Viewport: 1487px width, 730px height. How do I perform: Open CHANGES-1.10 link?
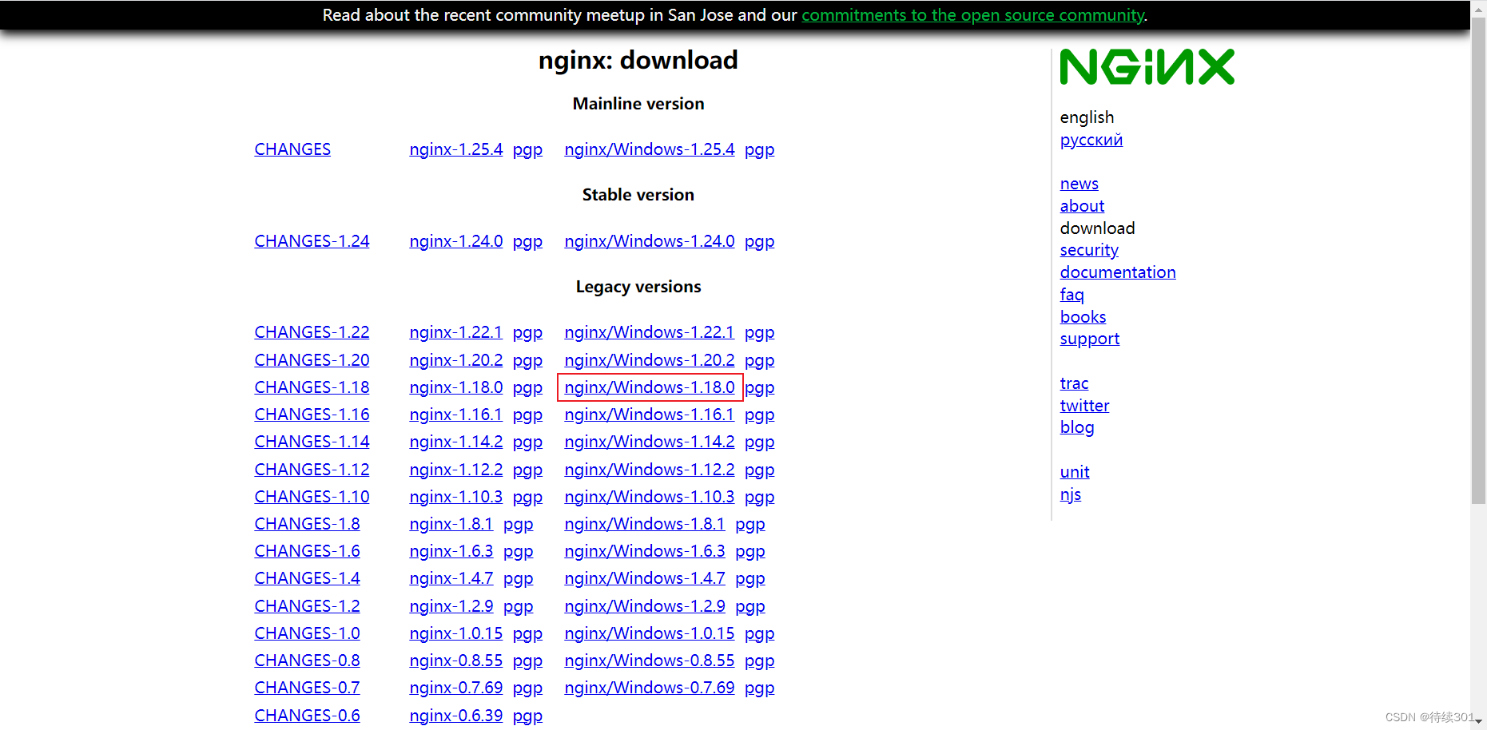click(312, 497)
